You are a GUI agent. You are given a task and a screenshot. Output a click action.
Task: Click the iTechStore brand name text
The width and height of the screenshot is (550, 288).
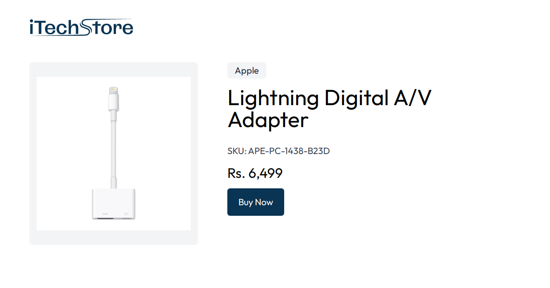click(x=80, y=27)
